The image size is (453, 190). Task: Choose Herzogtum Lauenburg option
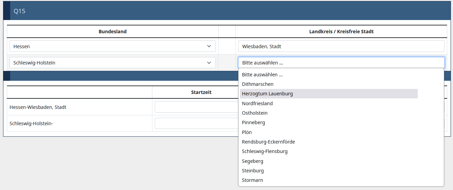[328, 94]
